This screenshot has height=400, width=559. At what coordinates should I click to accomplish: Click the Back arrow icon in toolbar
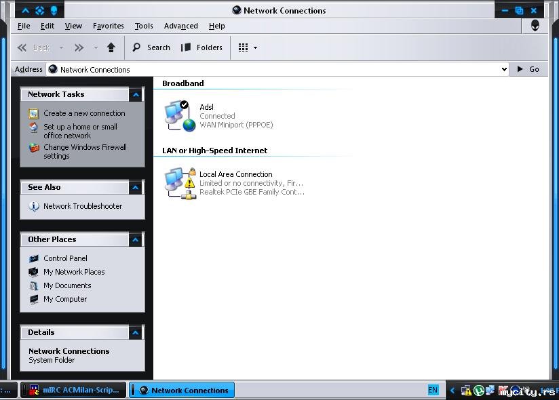point(22,47)
